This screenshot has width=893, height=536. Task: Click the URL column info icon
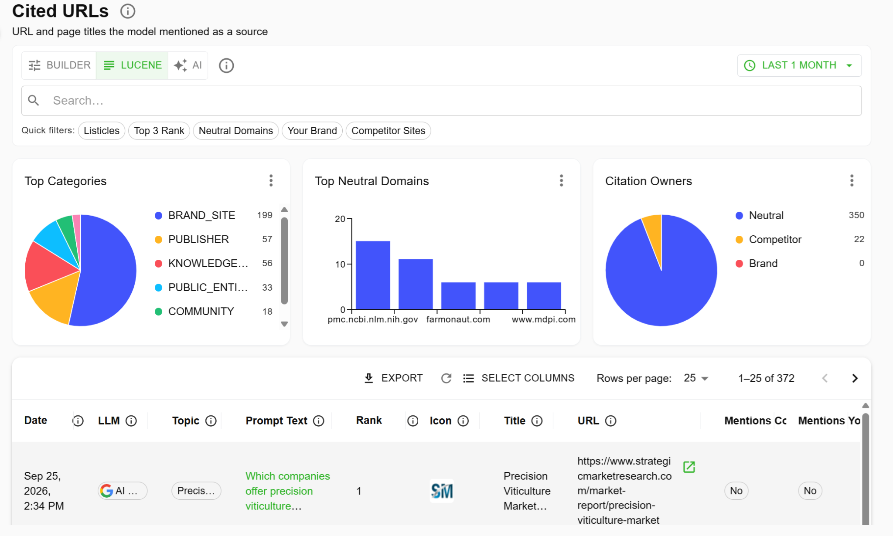(x=611, y=421)
